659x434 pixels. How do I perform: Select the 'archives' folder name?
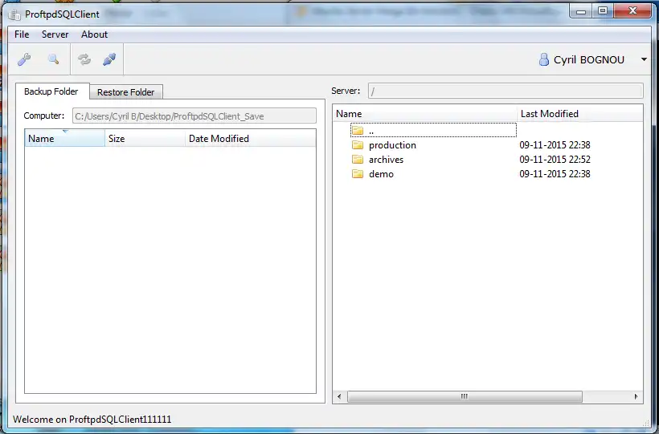pos(387,160)
